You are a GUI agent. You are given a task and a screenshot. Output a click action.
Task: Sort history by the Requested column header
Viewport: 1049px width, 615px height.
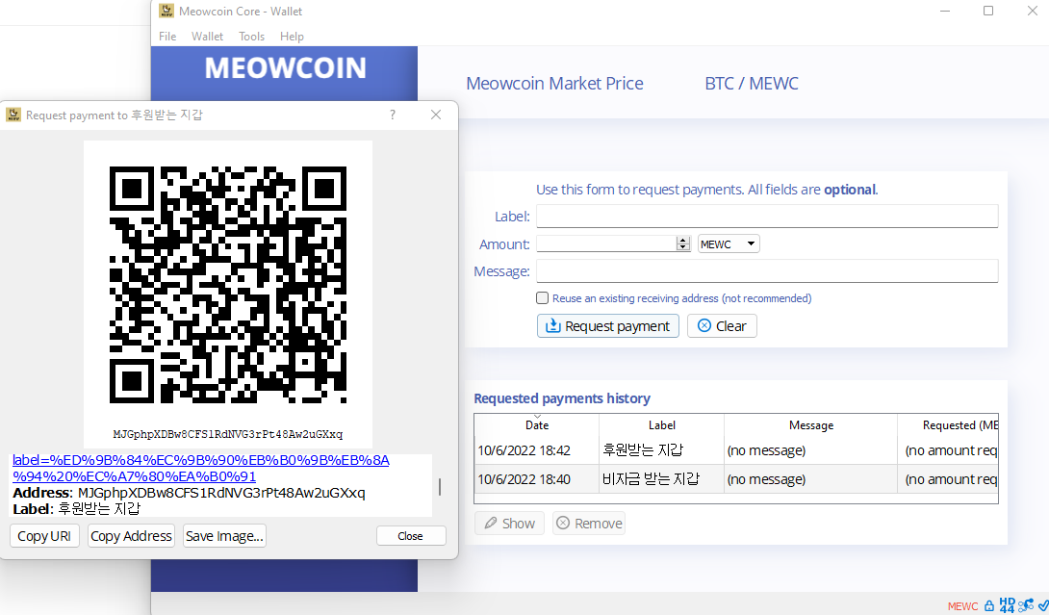point(948,425)
